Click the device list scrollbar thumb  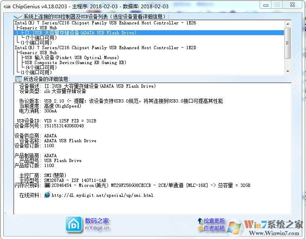(288, 43)
